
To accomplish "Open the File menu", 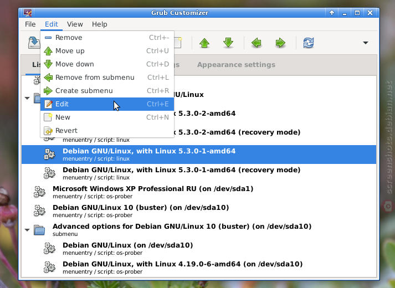I will [30, 24].
